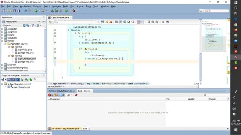Toggle show fields in Structure panel
The image size is (241, 135).
pos(13,79)
